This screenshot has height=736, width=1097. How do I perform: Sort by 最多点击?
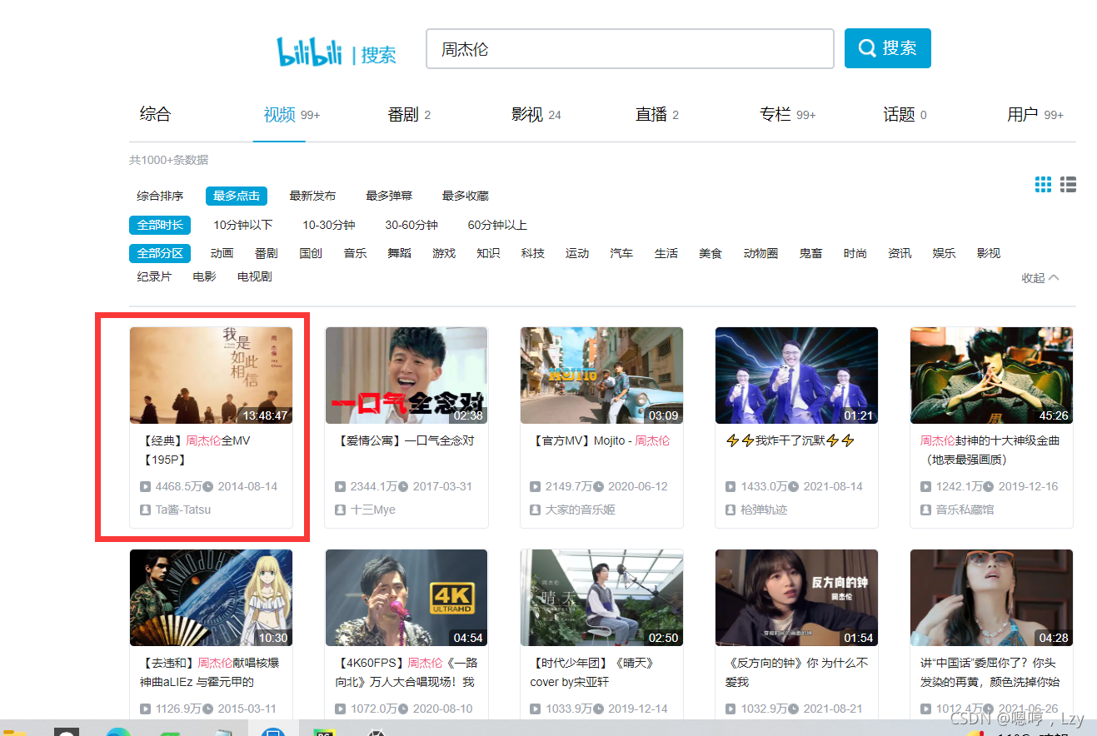coord(237,196)
